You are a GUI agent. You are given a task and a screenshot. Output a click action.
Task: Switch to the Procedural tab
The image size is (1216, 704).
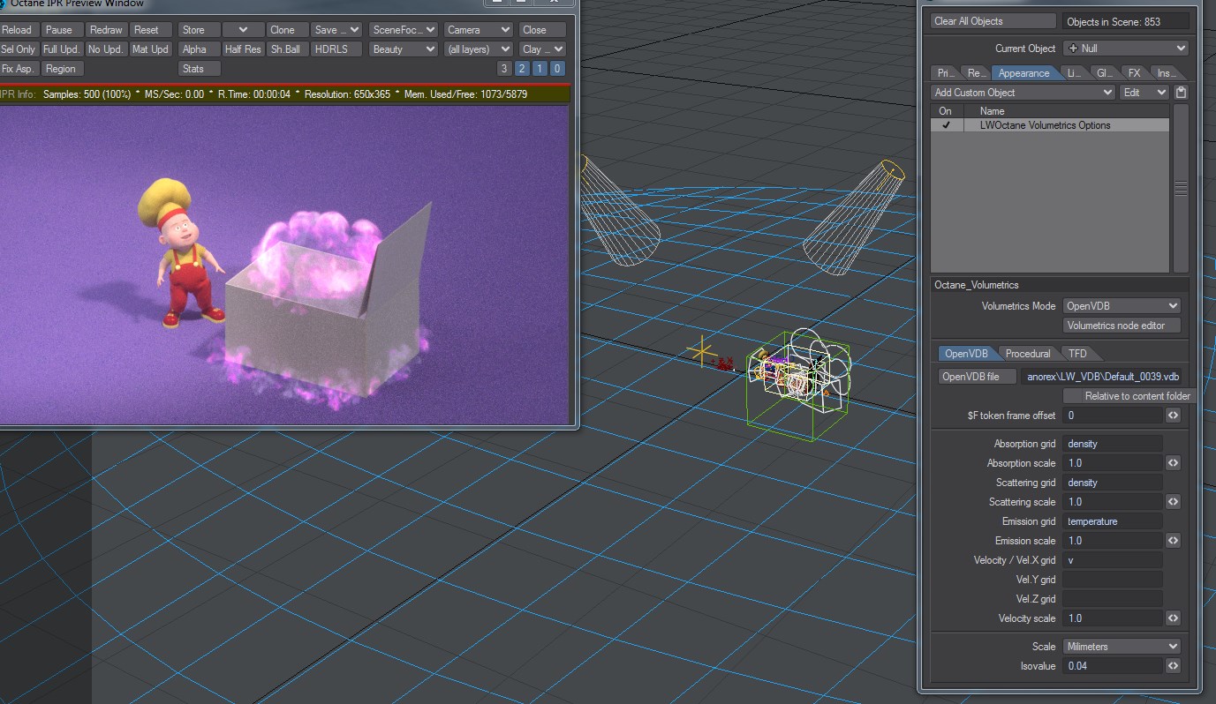[x=1028, y=354]
